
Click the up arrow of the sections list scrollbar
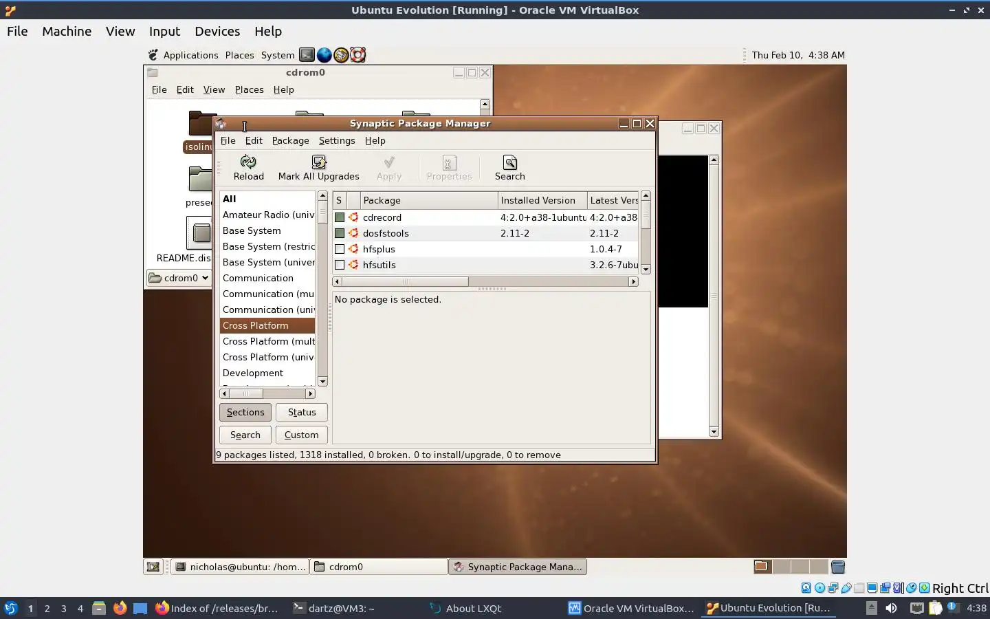(322, 196)
